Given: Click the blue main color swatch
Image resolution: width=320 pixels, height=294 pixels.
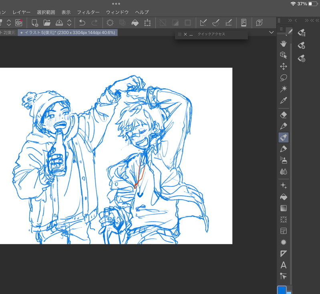Looking at the screenshot, I should coord(282,290).
